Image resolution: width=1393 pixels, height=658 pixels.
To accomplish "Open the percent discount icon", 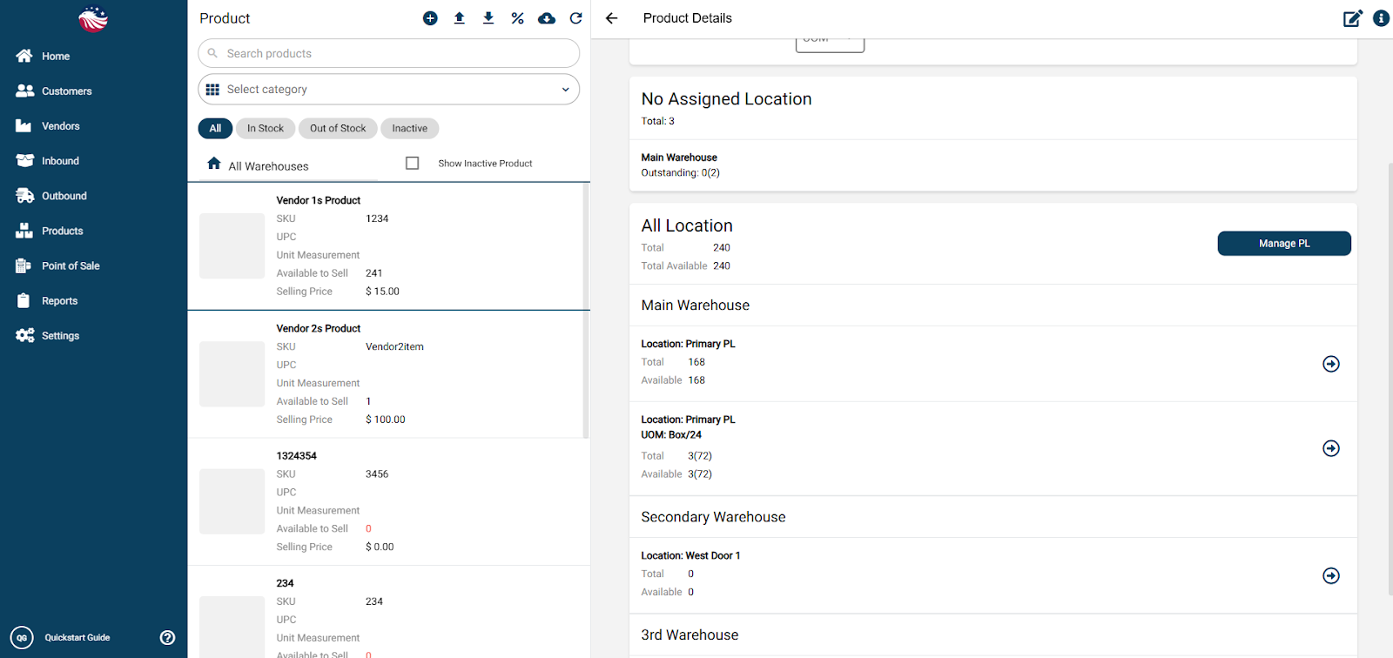I will 517,18.
